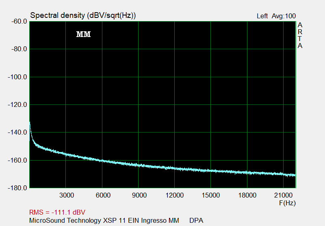Click the 'MicroSound Technology XSP 11 EIN Ingresso MM' caption
The image size is (325, 226).
(104, 220)
